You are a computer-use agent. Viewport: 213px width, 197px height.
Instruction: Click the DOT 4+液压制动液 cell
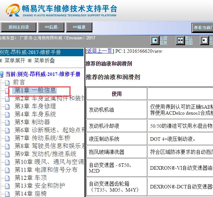click(180, 139)
